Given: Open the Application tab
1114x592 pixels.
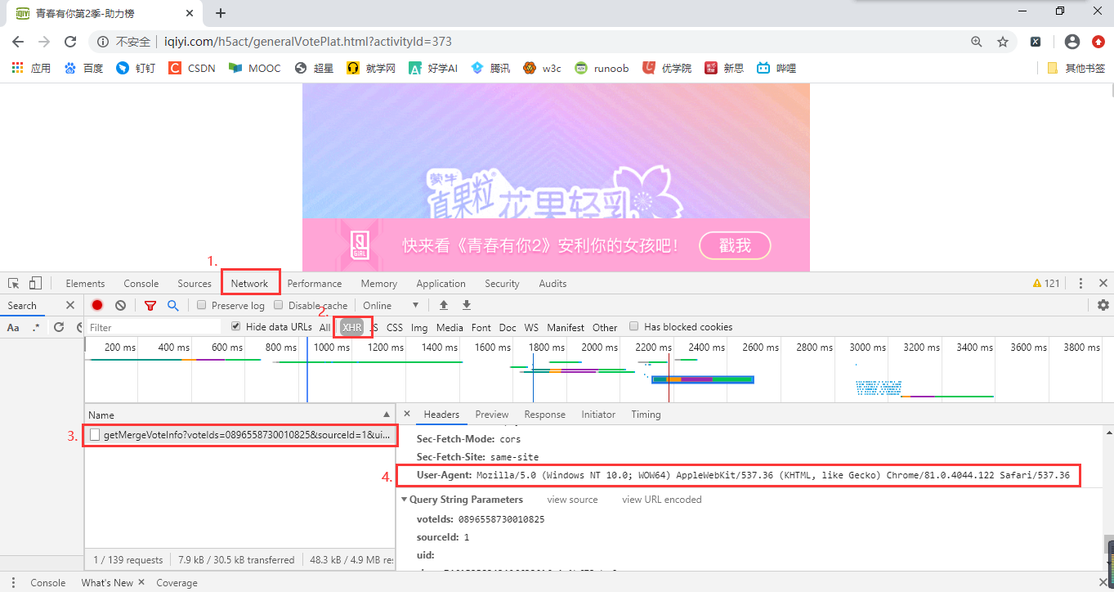Looking at the screenshot, I should point(441,284).
